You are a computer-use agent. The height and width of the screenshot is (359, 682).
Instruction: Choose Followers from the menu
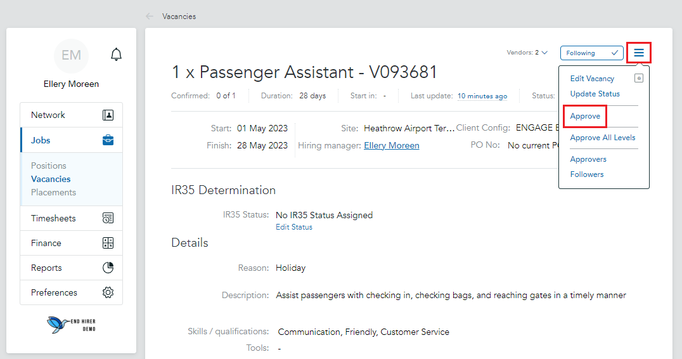pyautogui.click(x=587, y=174)
